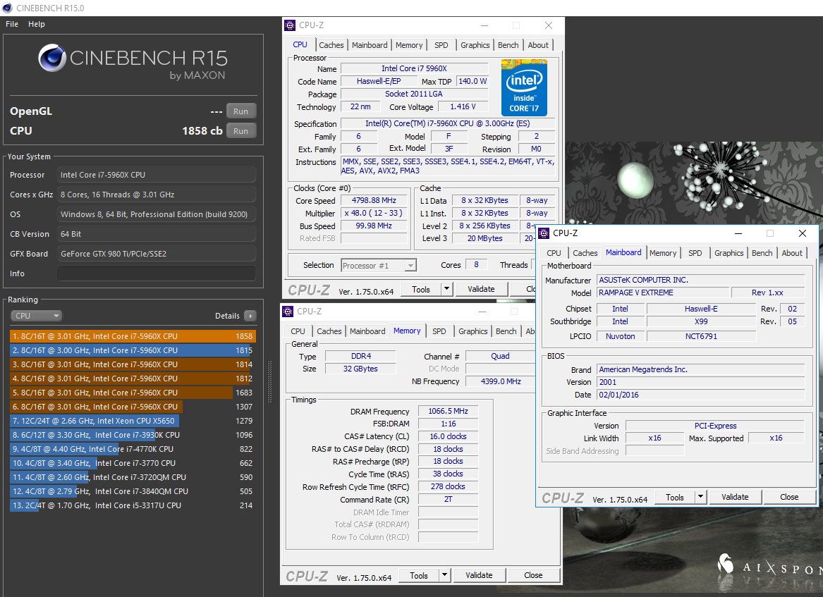This screenshot has height=597, width=823.
Task: Switch to Caches tab in top CPU-Z window
Action: pos(331,45)
